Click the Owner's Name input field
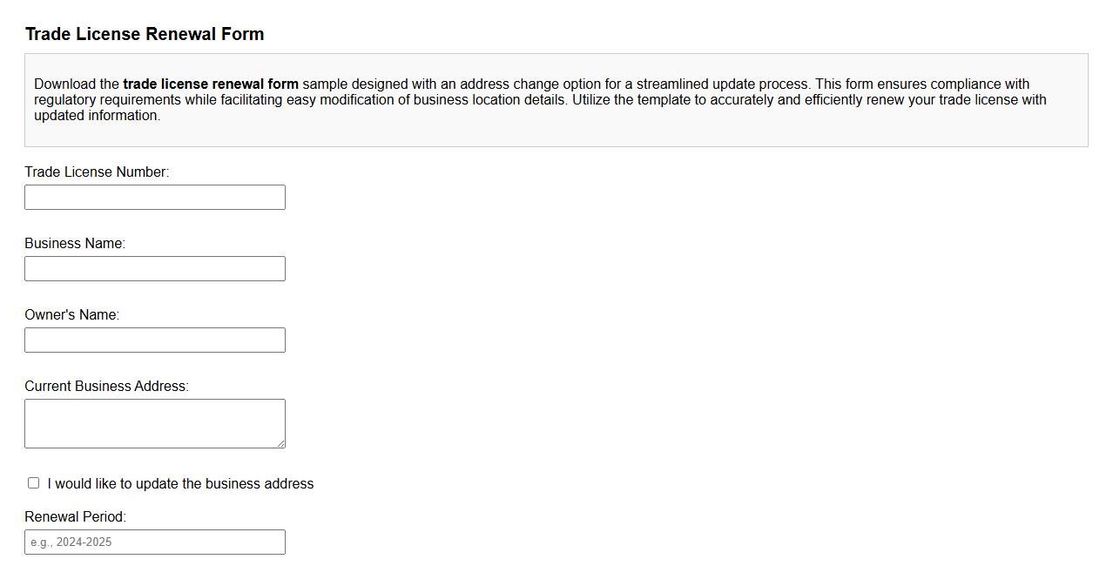 [x=155, y=340]
